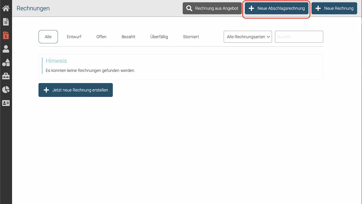Click the Rechnung aus Angebot button
The image size is (362, 204).
(212, 8)
